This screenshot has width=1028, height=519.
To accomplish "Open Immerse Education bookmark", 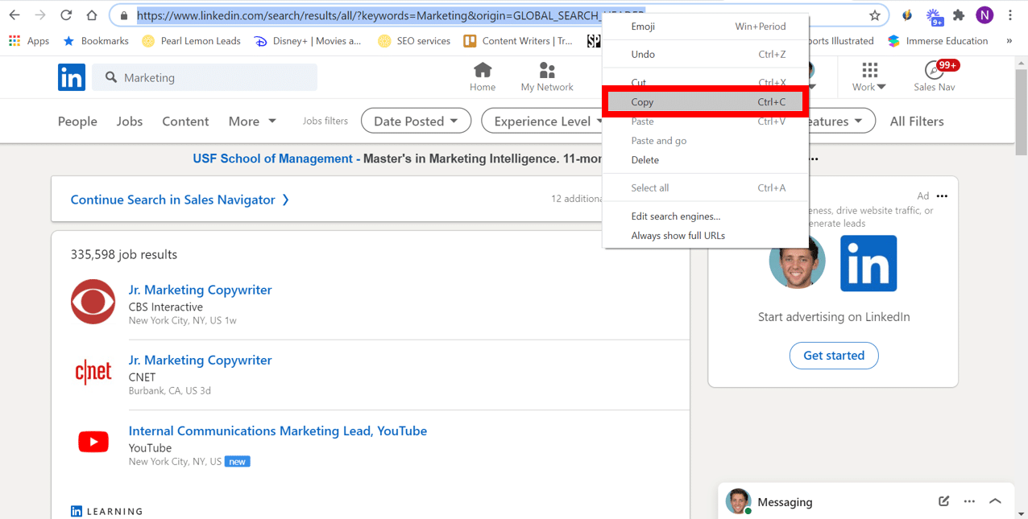I will tap(938, 41).
